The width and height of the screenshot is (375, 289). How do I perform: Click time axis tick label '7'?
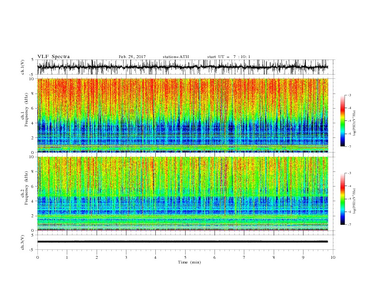point(244,257)
